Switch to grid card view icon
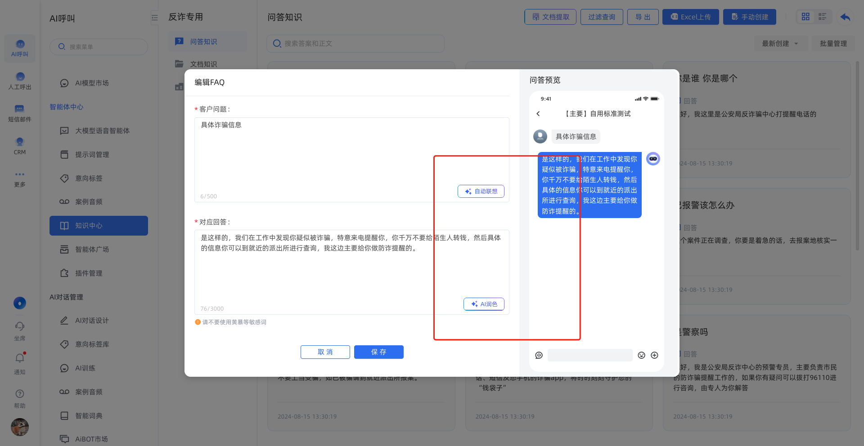Screen dimensions: 864x446 tap(805, 17)
